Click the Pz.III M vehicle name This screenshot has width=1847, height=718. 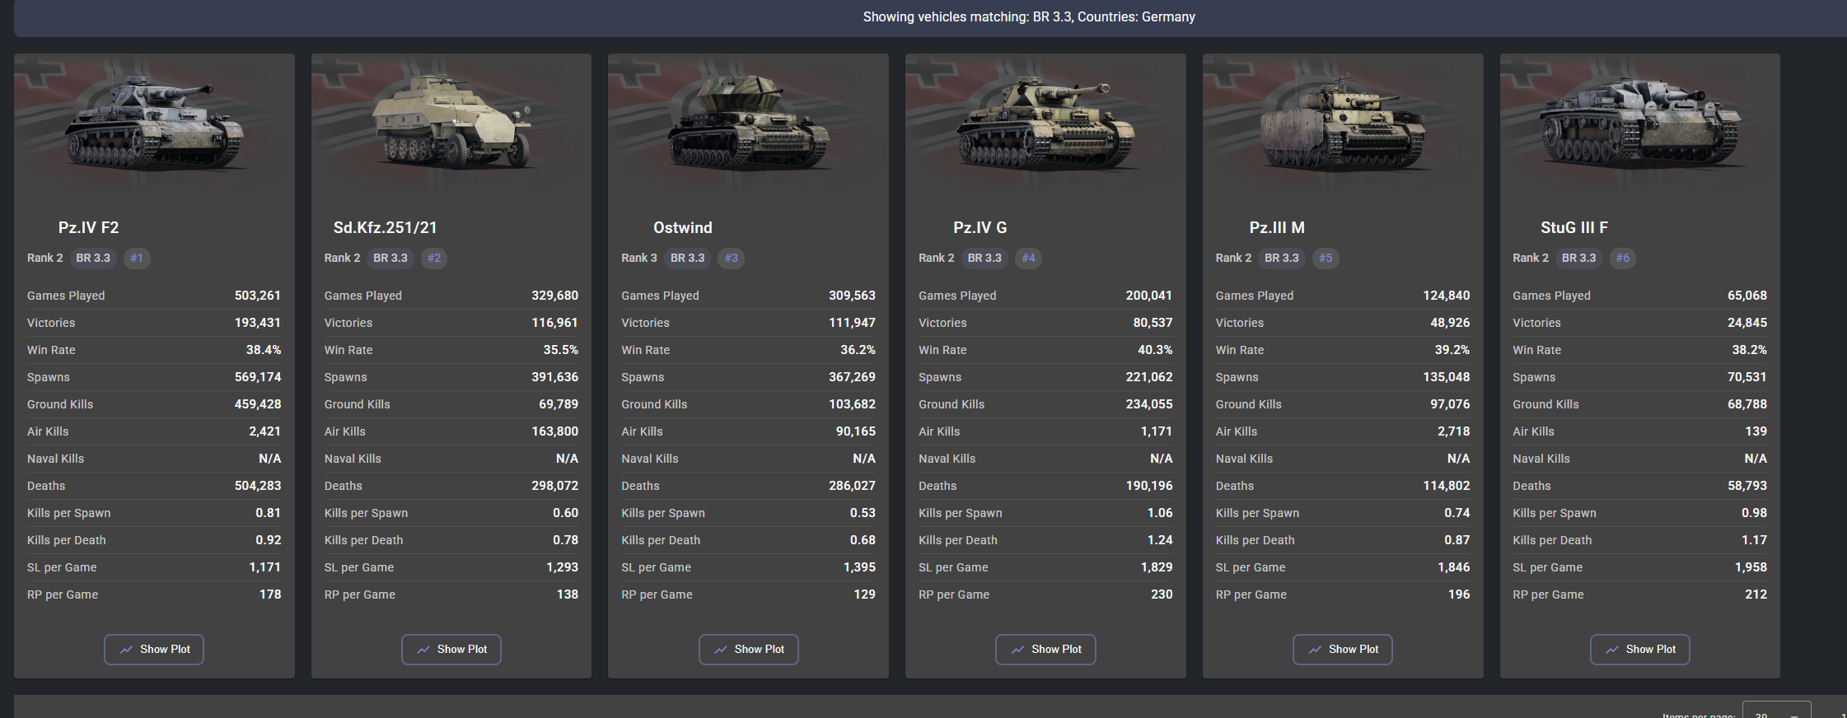pos(1276,227)
